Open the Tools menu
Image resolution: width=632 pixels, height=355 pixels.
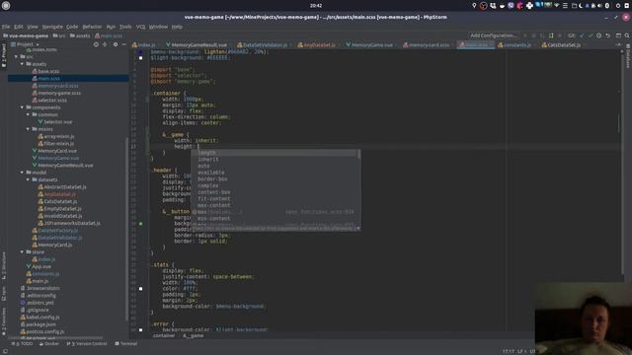pos(125,27)
